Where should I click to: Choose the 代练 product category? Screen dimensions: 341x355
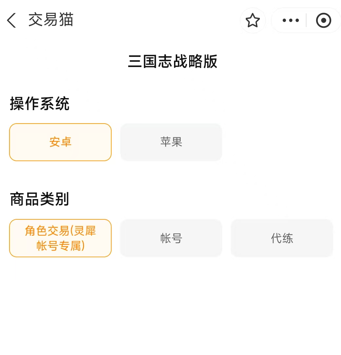[x=282, y=238]
